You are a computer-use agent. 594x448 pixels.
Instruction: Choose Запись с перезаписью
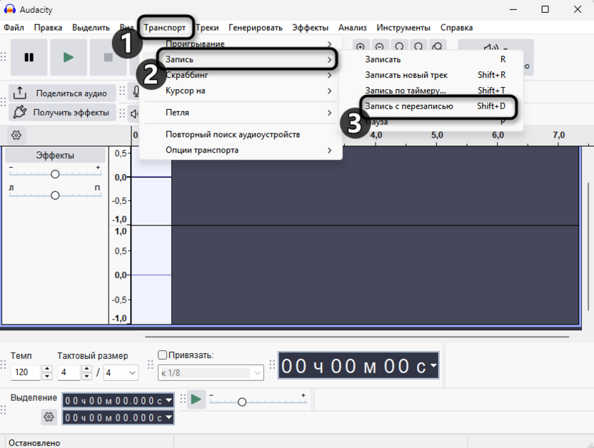pos(431,106)
